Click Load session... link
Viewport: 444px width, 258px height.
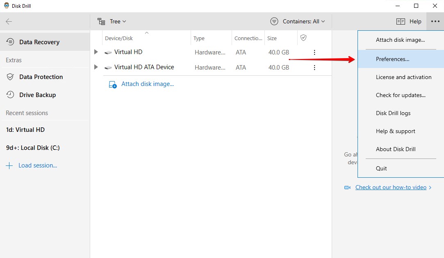[x=38, y=165]
